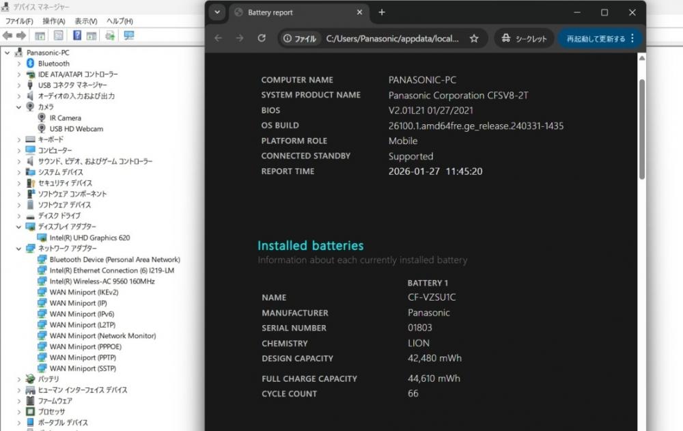Open the tab search dropdown in browser
This screenshot has width=683, height=431.
pos(217,12)
